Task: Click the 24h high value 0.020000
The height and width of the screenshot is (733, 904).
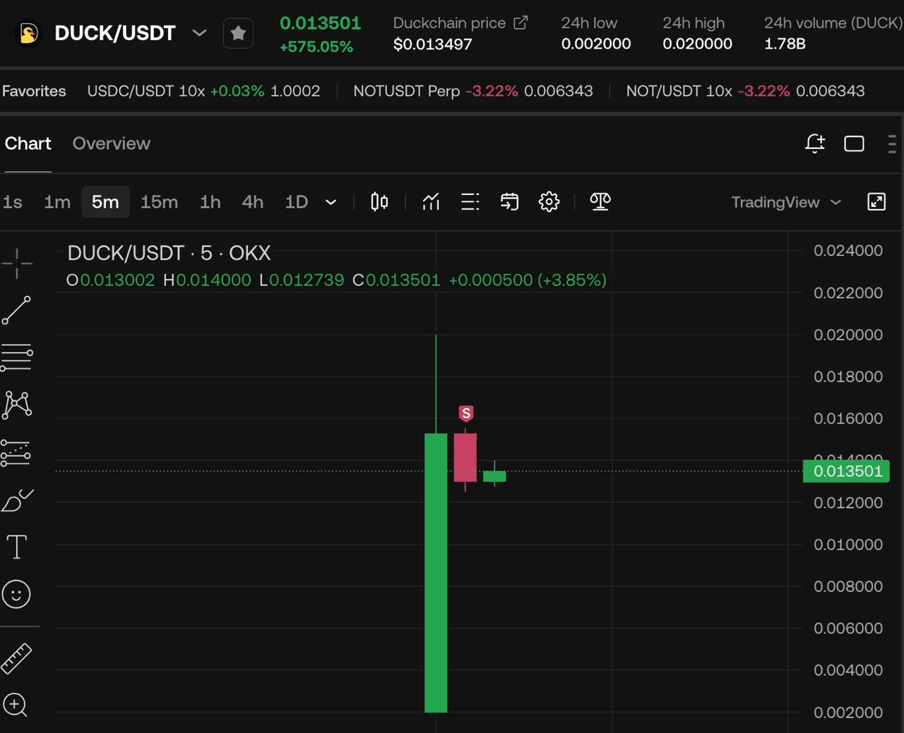Action: [697, 44]
